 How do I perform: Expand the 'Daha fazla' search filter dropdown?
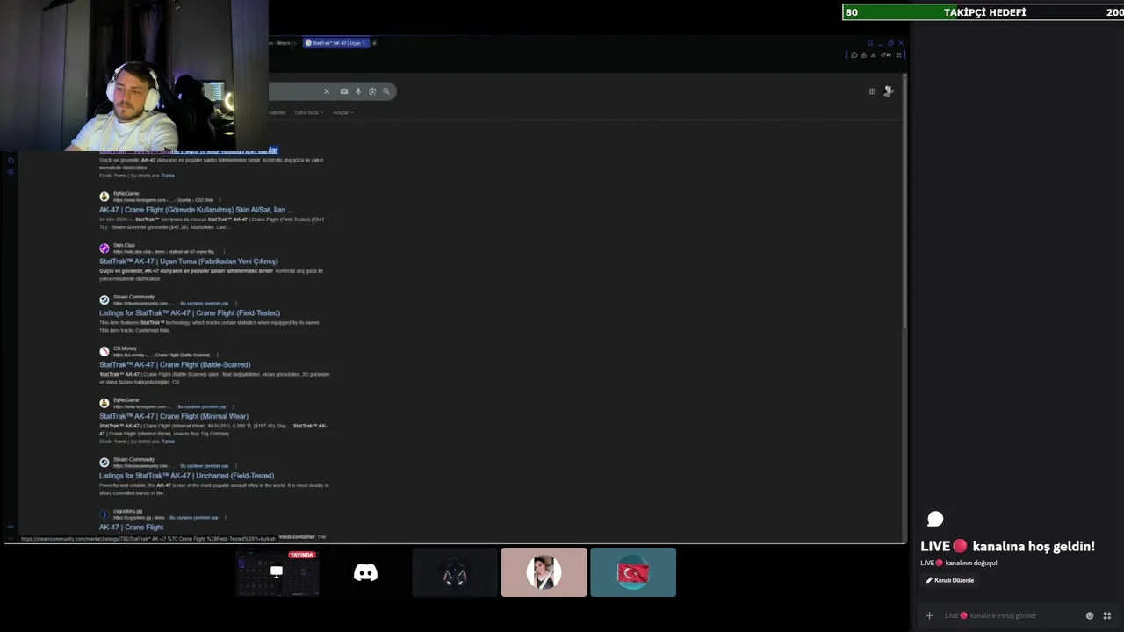[x=309, y=112]
